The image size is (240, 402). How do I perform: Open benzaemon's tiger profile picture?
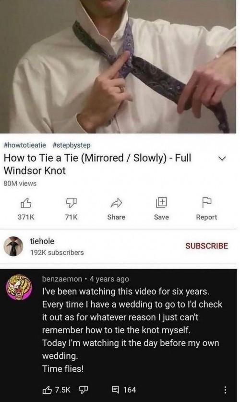tap(19, 287)
